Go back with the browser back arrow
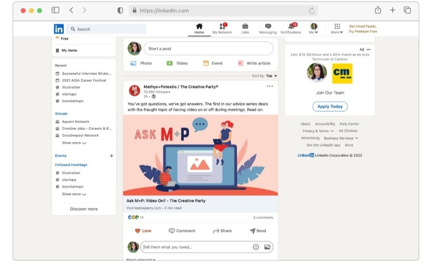Image resolution: width=431 pixels, height=271 pixels. pyautogui.click(x=71, y=11)
